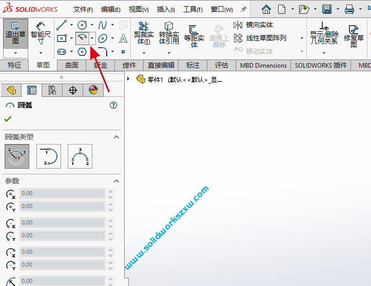Select the Polygon sketch tool

click(82, 51)
